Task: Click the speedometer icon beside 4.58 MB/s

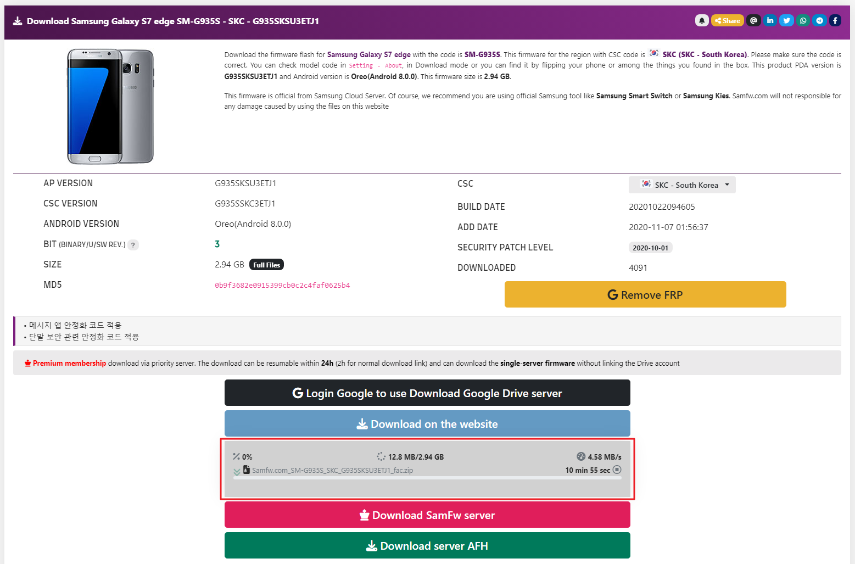Action: pos(581,456)
